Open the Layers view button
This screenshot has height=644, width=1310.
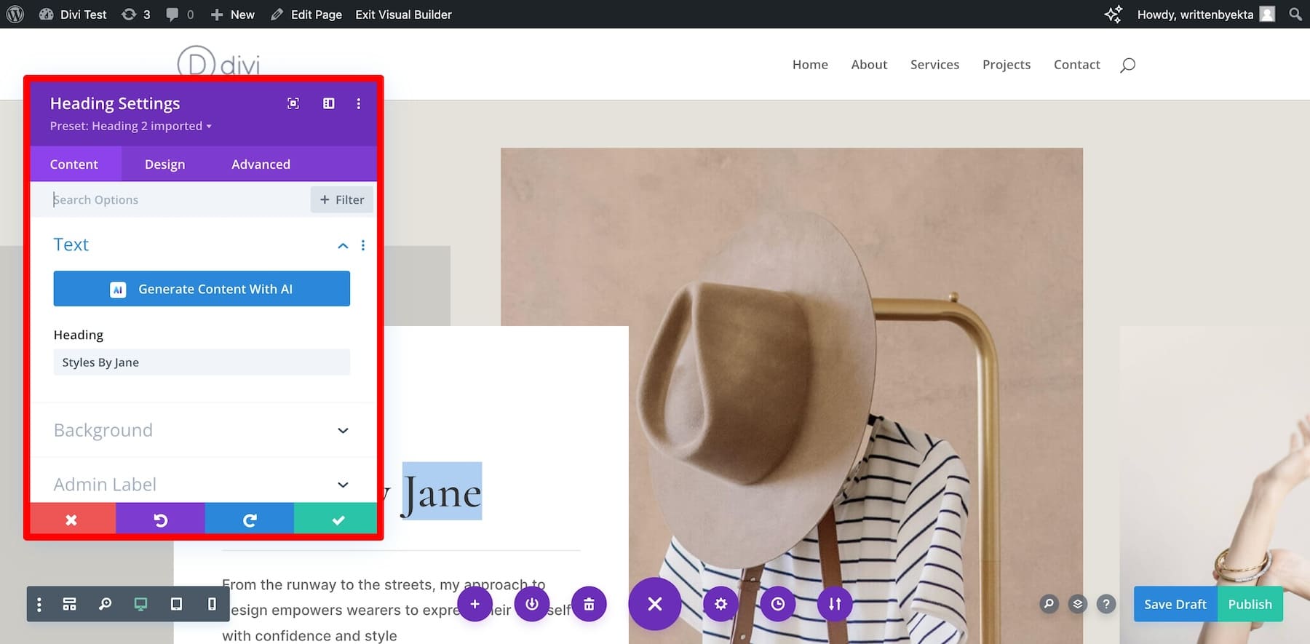pyautogui.click(x=1078, y=604)
